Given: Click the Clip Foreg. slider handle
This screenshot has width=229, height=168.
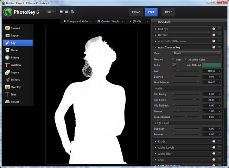Looking at the screenshot, I should coord(195,100).
